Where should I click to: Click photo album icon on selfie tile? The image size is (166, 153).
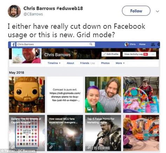89,109
